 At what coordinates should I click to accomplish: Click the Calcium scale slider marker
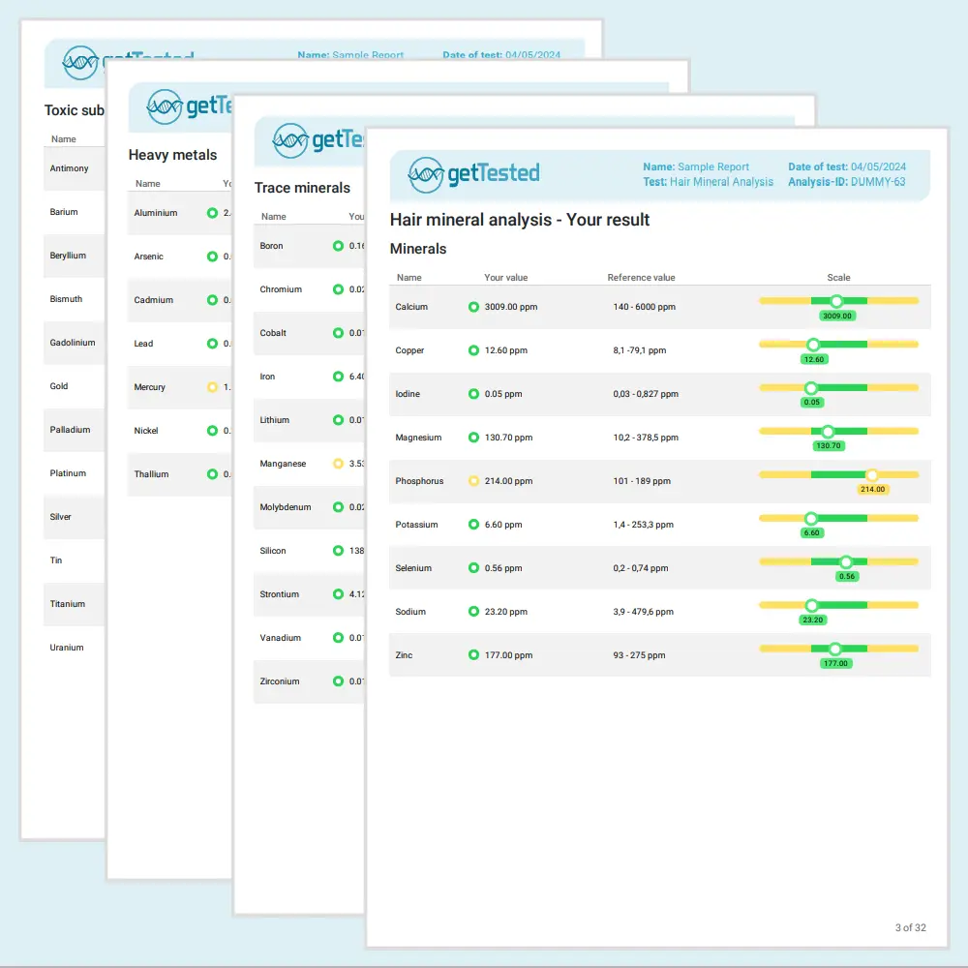click(837, 301)
